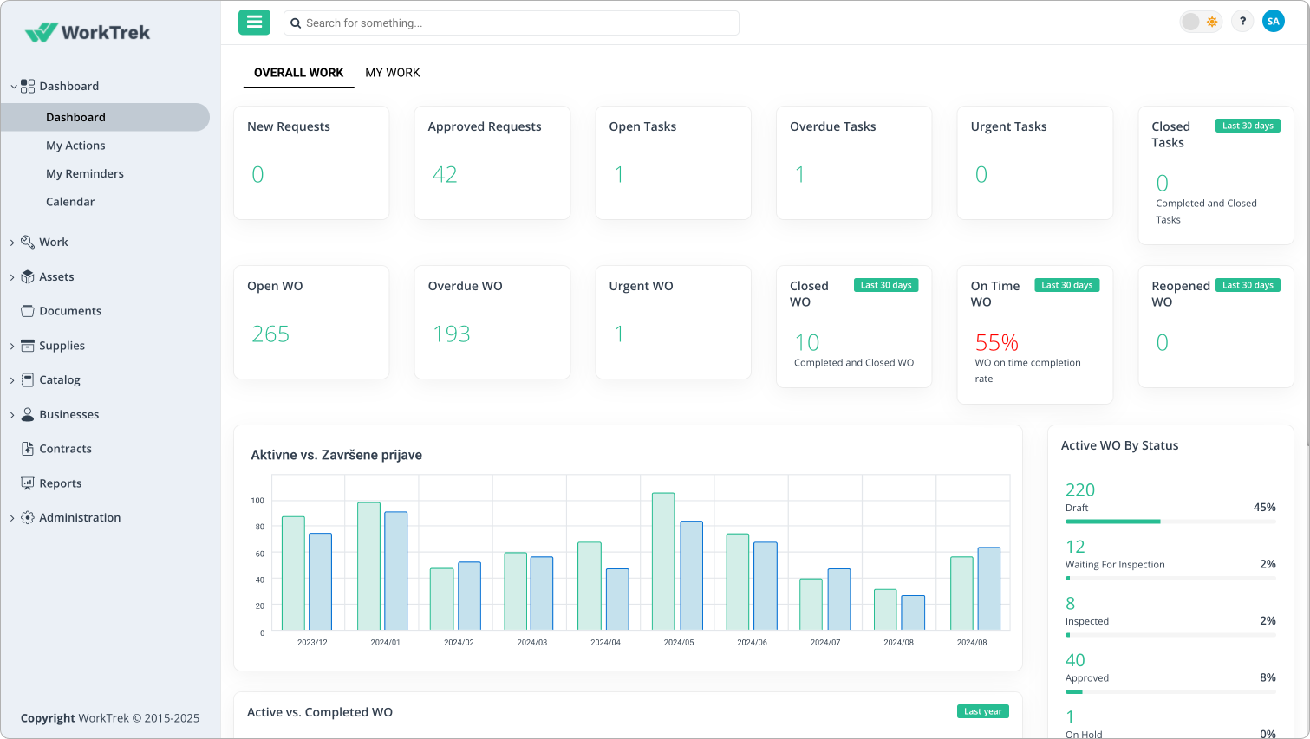Screen dimensions: 1310x739
Task: Go to Calendar in sidebar
Action: tap(70, 202)
